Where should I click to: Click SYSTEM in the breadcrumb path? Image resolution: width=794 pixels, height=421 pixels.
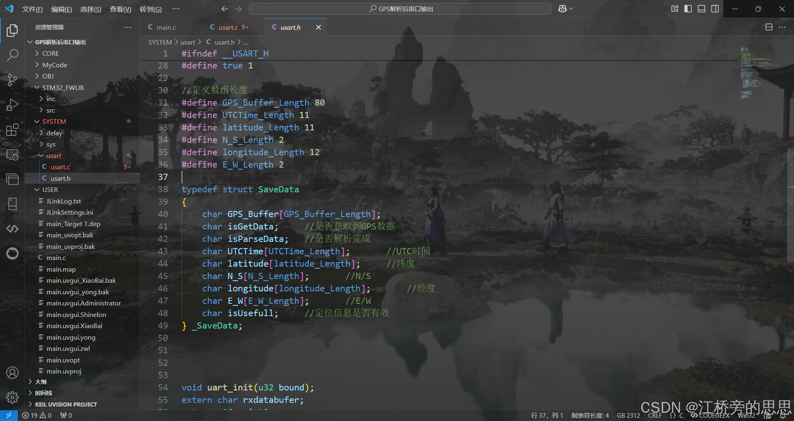pyautogui.click(x=160, y=42)
